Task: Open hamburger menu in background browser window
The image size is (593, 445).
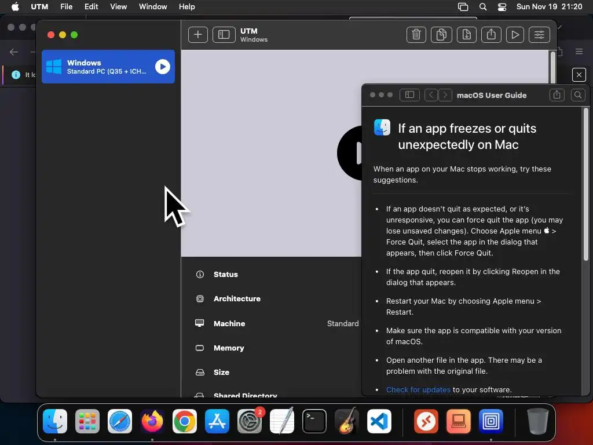Action: click(x=579, y=52)
